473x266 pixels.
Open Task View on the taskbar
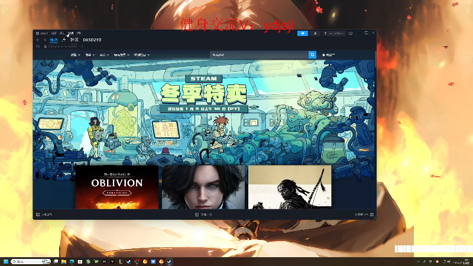tap(56, 261)
